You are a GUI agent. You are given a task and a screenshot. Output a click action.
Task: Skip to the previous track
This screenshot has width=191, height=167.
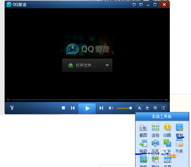tap(73, 108)
